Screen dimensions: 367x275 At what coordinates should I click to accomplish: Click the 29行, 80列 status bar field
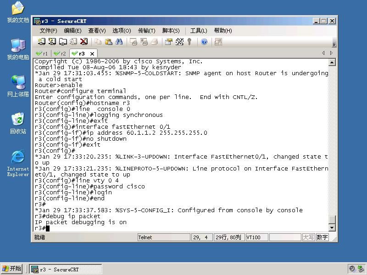coord(229,237)
